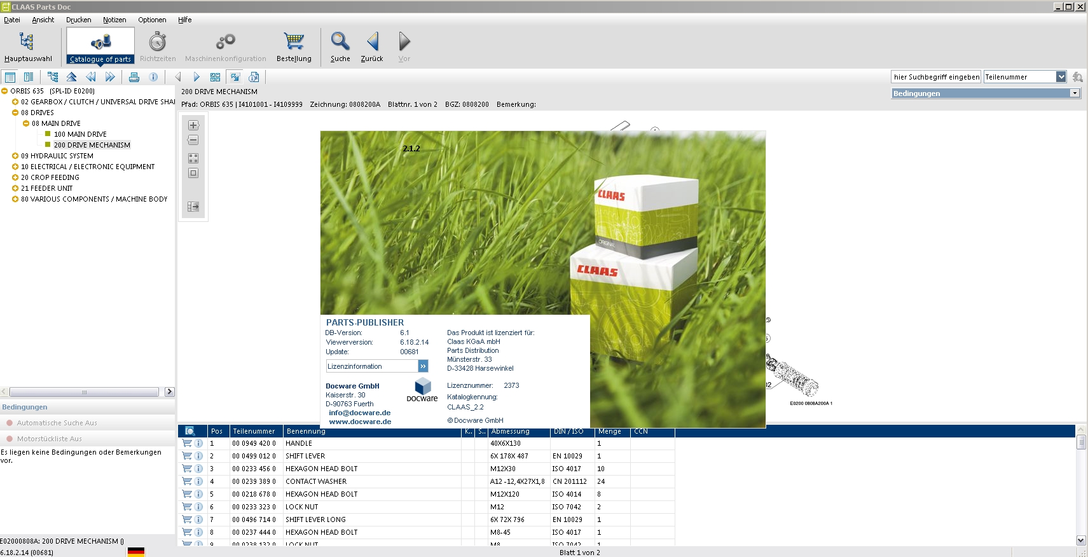This screenshot has height=557, width=1088.
Task: Open the Suche search tool
Action: click(340, 47)
